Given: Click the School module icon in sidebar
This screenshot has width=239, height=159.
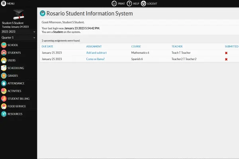Looking at the screenshot, I should coord(4,45).
